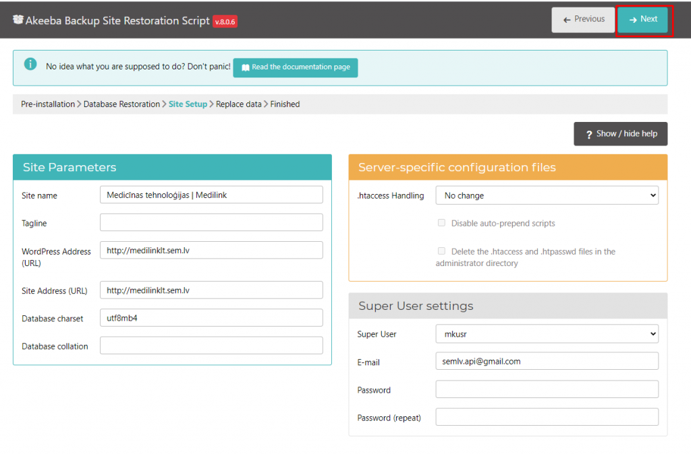
Task: Focus the Password (repeat) field
Action: tap(547, 417)
